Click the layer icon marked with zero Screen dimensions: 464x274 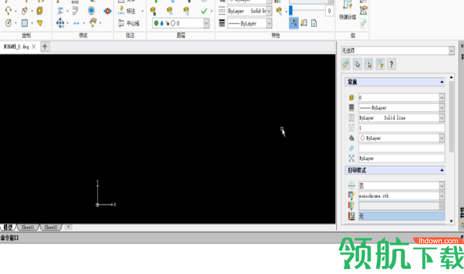click(x=153, y=11)
